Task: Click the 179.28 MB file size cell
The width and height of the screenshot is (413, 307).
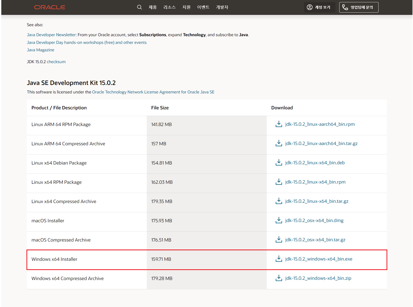Action: (x=207, y=280)
